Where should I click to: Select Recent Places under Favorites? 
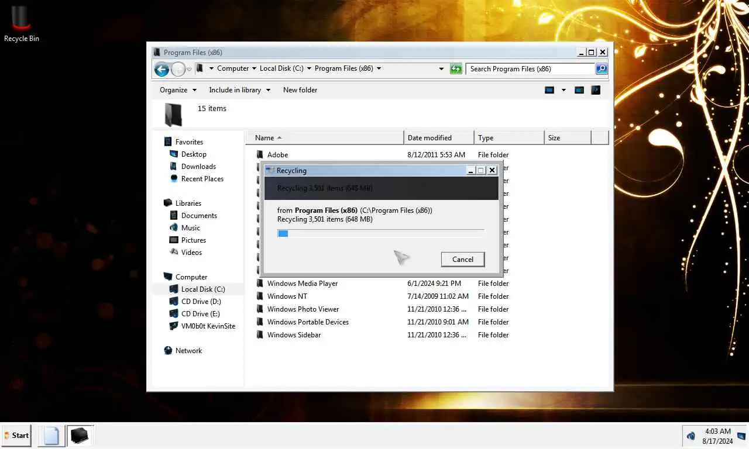(202, 179)
